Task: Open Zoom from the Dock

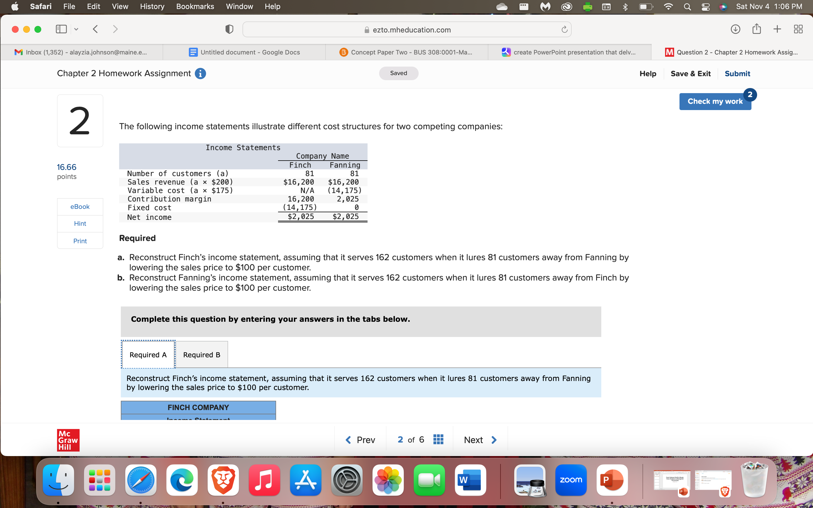Action: point(571,480)
